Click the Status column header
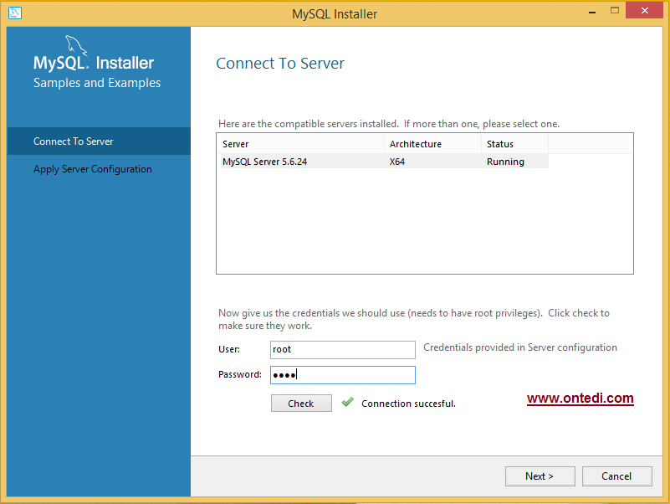 click(515, 144)
